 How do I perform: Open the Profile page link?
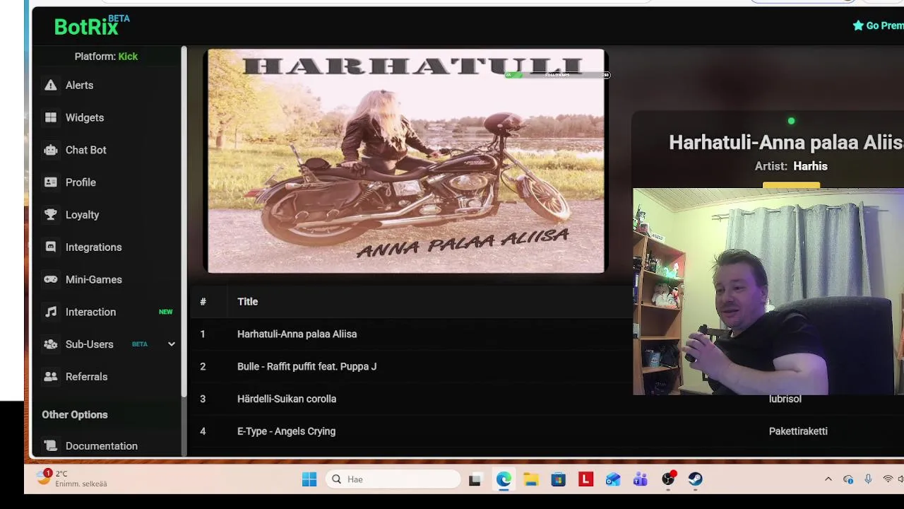coord(81,182)
